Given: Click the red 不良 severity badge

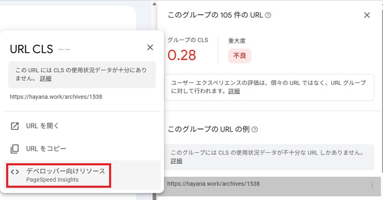Looking at the screenshot, I should coord(239,55).
